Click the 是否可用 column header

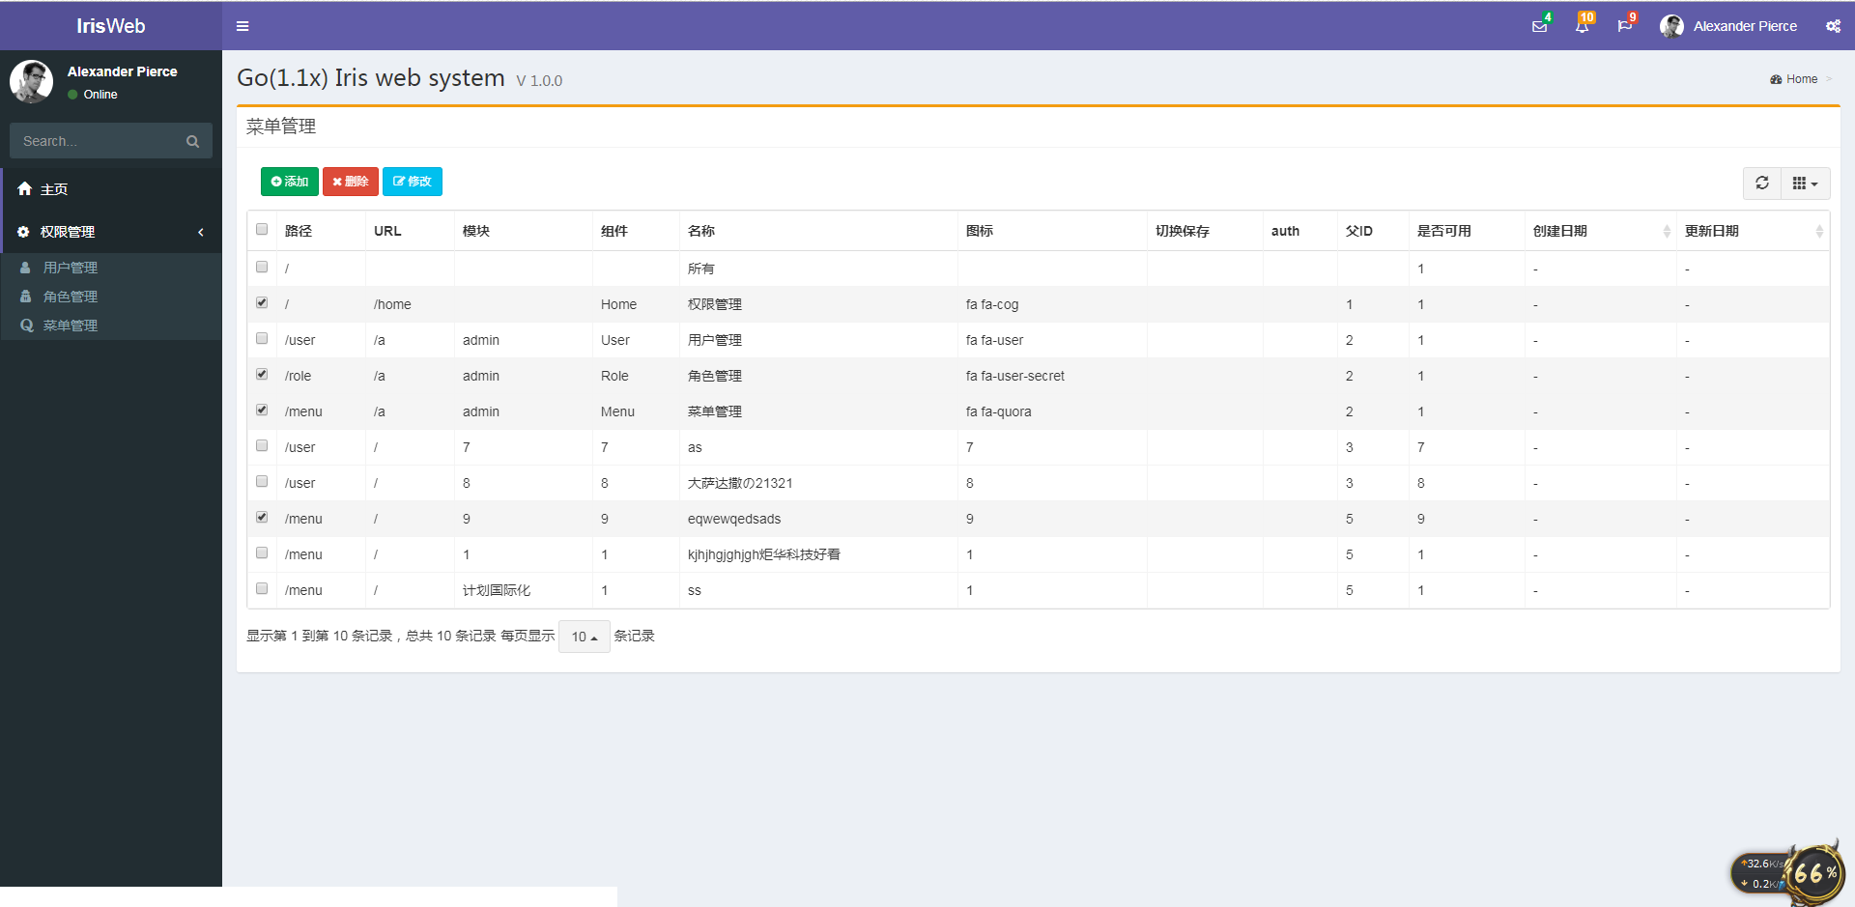click(1467, 231)
